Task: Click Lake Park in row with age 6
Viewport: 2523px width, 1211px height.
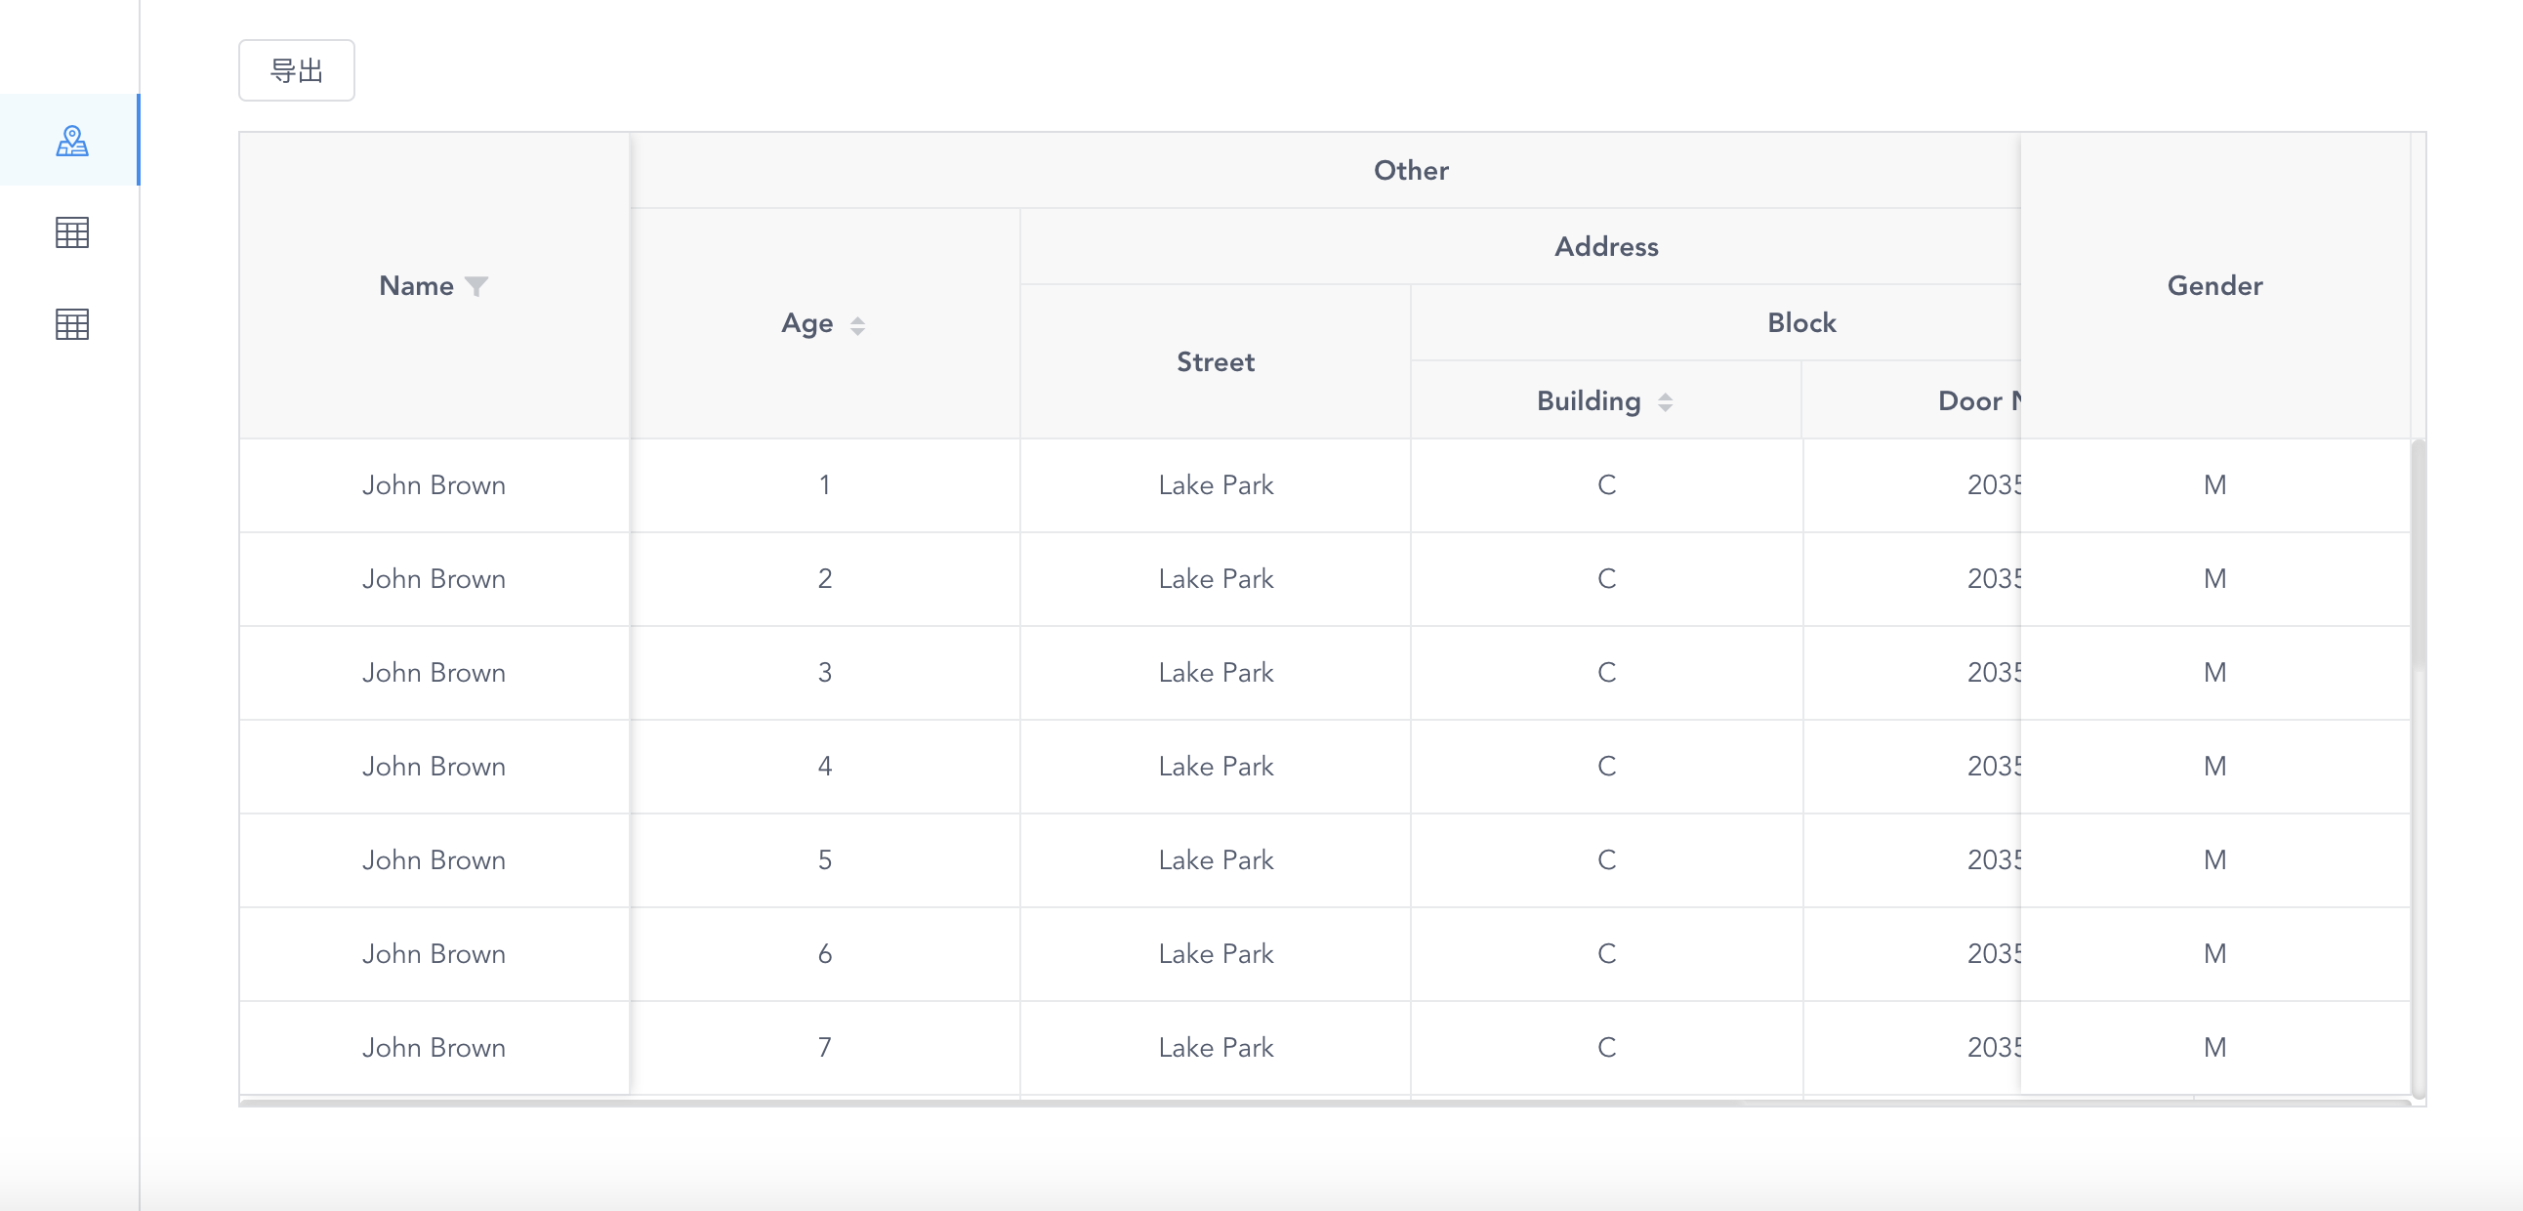Action: [1215, 953]
